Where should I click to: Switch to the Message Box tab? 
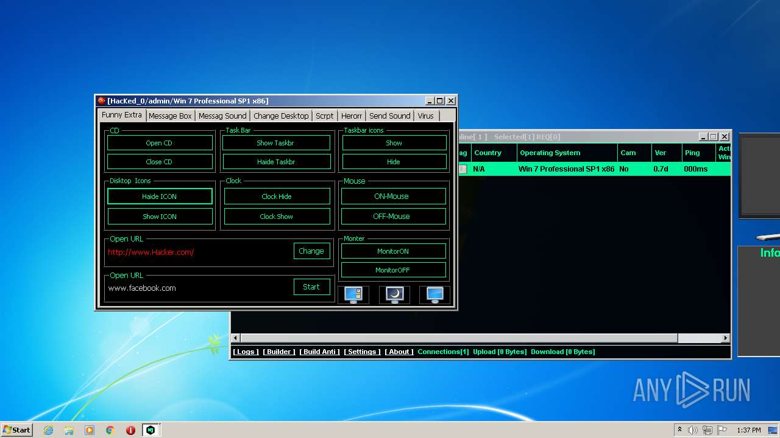[x=170, y=116]
